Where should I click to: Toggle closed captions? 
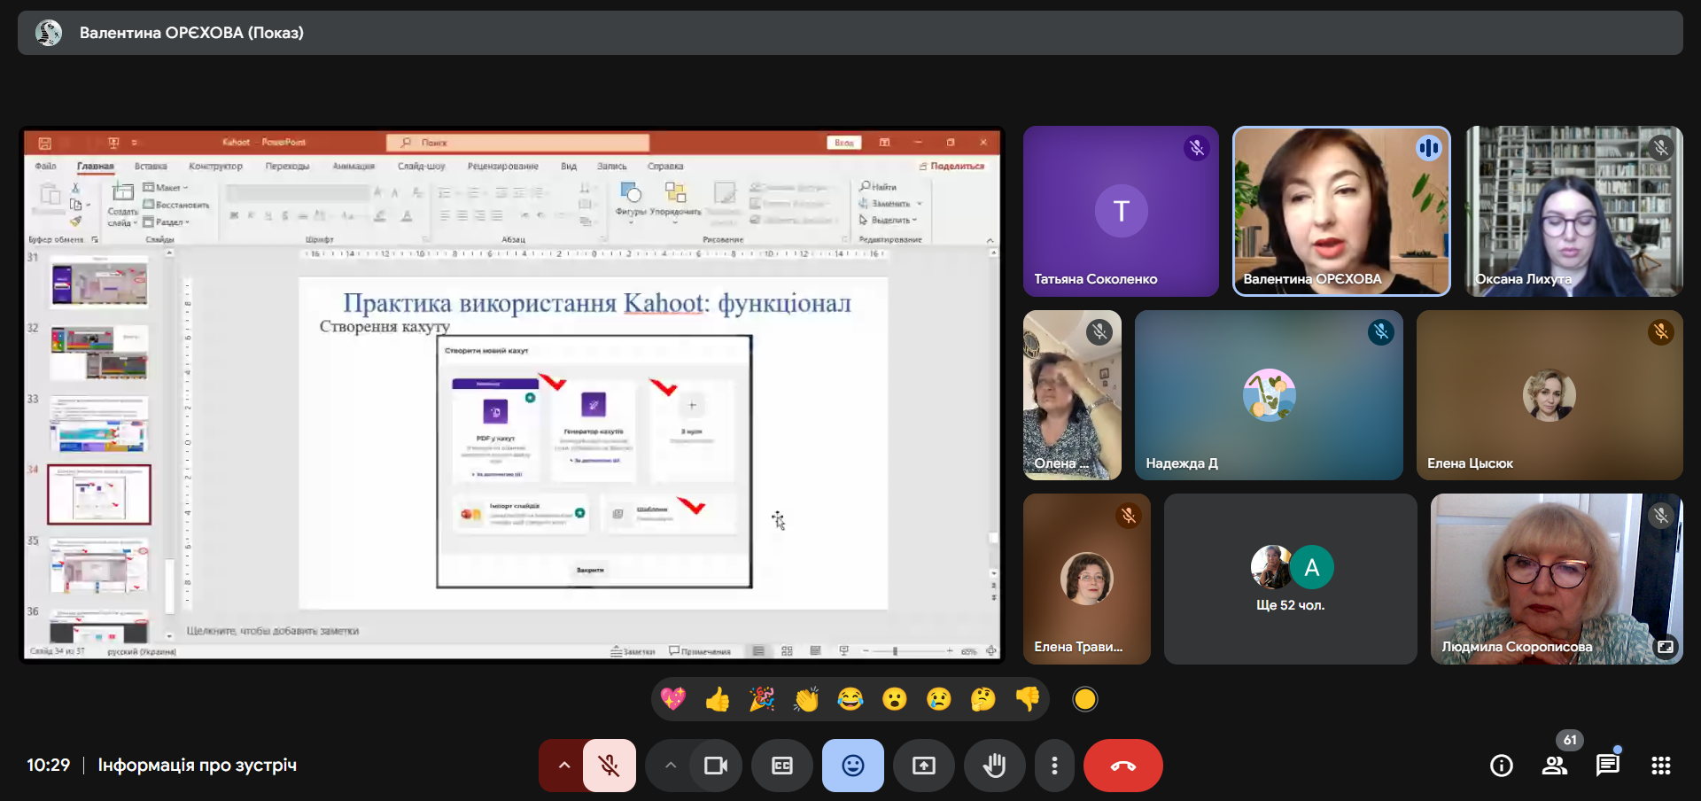781,766
